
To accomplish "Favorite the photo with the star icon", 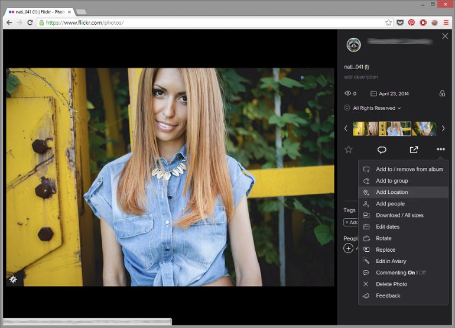I will click(x=349, y=150).
